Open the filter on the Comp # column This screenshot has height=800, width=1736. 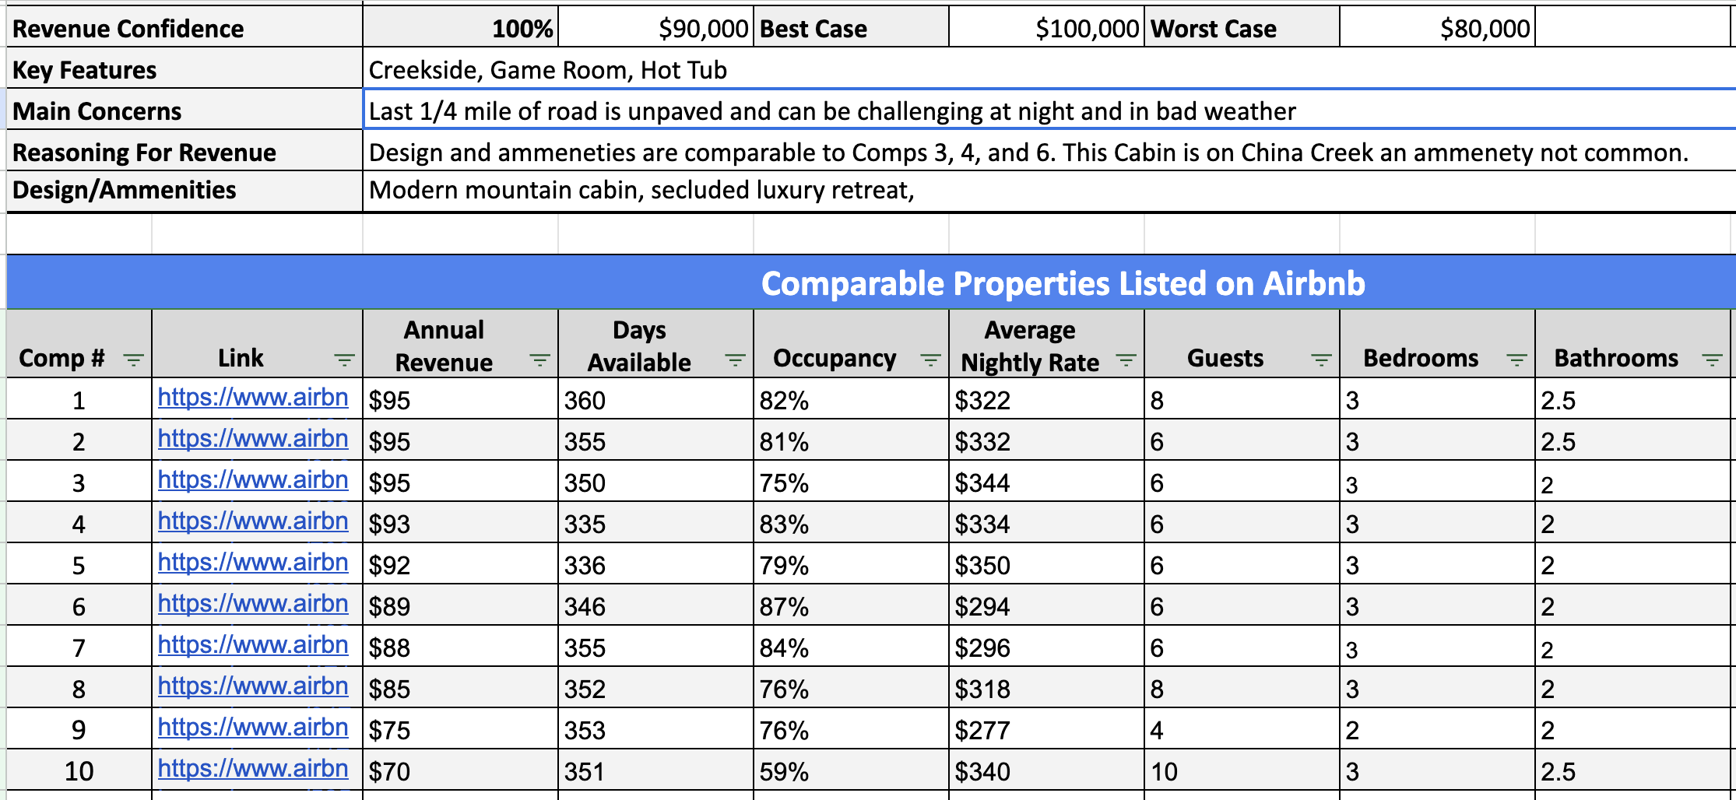pyautogui.click(x=134, y=359)
